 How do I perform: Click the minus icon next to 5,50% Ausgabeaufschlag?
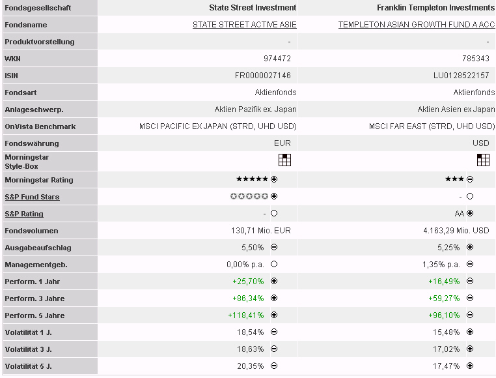[x=274, y=248]
